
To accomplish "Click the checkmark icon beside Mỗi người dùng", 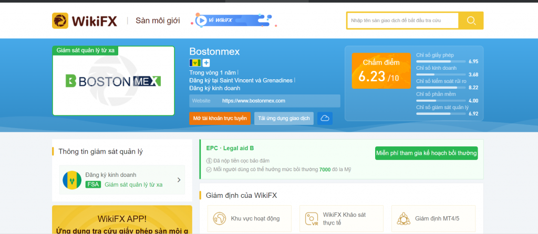I will (x=209, y=169).
